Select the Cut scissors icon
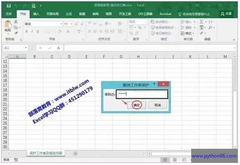Image resolution: width=240 pixels, height=165 pixels. tap(16, 22)
